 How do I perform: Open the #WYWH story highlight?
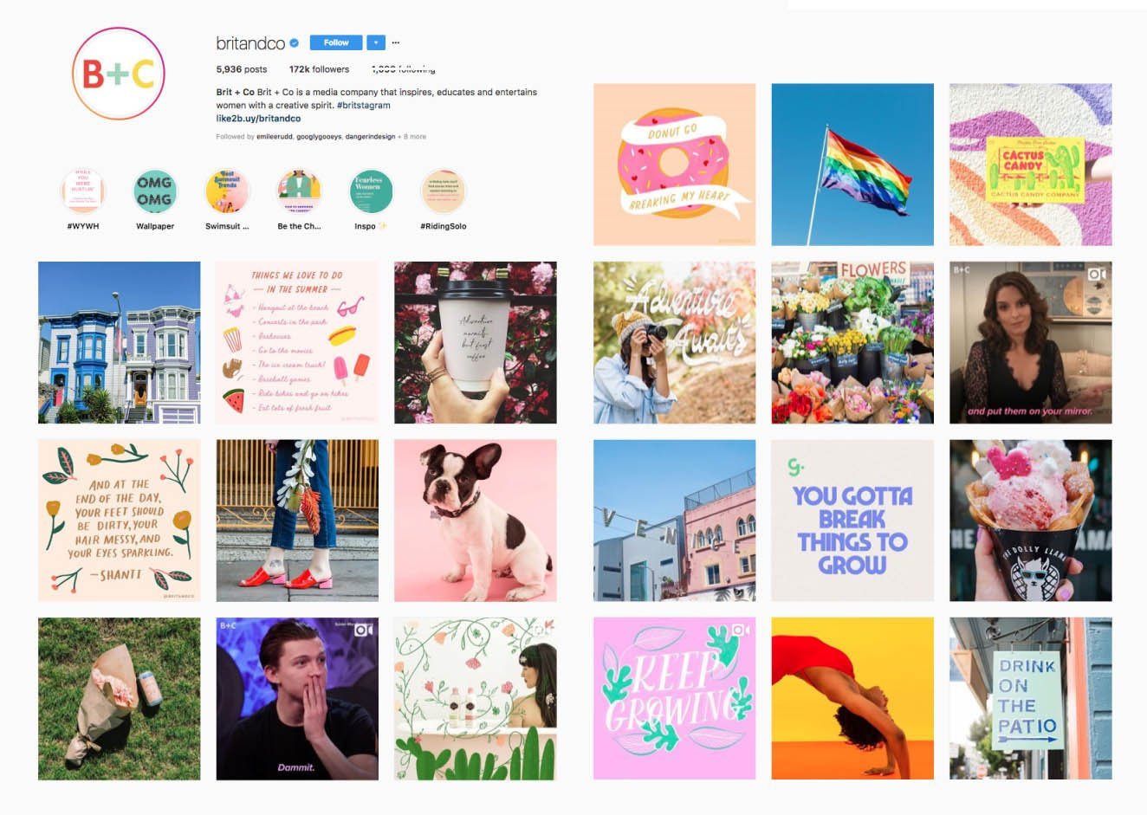[x=83, y=191]
